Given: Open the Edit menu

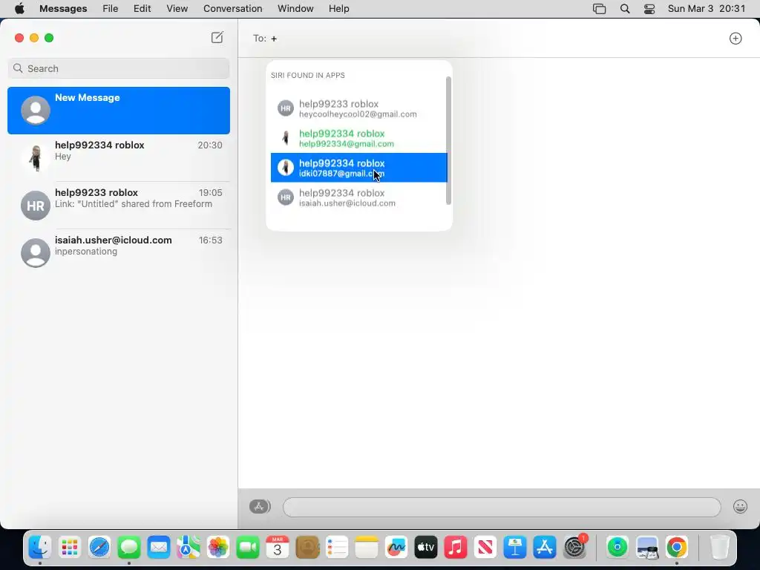Looking at the screenshot, I should (x=142, y=9).
